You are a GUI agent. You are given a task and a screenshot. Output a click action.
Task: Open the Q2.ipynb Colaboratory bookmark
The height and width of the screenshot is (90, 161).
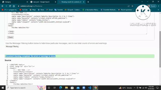coord(73,10)
